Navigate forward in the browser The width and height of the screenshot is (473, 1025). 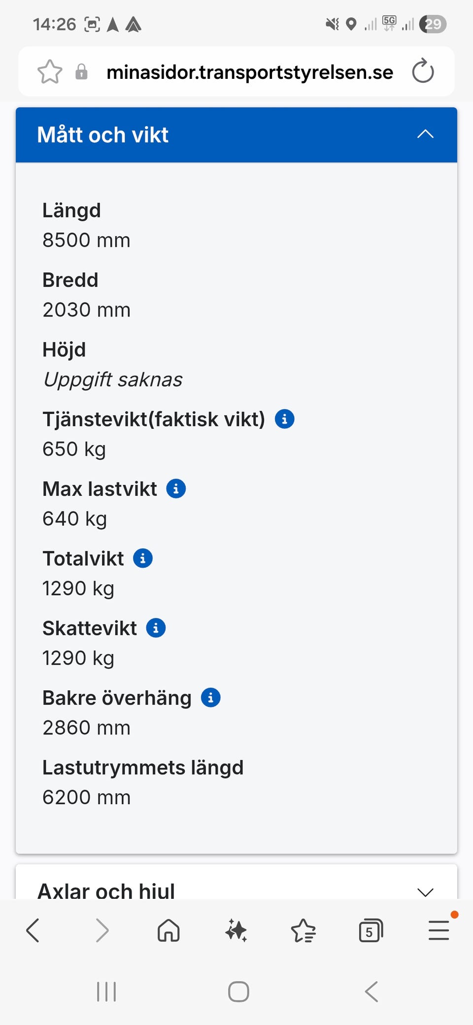click(101, 931)
